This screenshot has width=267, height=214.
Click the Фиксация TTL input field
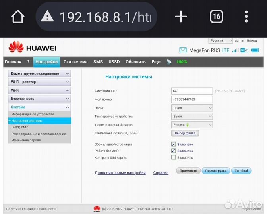coord(192,91)
